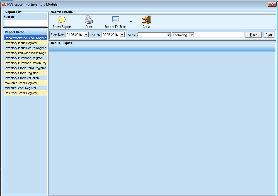Expand the Search field column dropdown
This screenshot has width=278, height=196.
[168, 35]
